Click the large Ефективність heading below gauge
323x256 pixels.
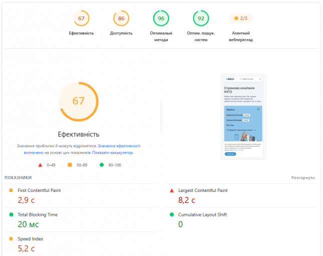click(x=79, y=134)
